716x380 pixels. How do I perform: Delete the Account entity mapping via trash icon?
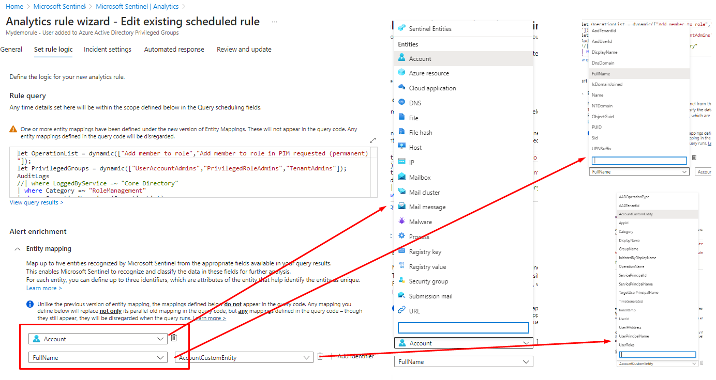point(174,338)
